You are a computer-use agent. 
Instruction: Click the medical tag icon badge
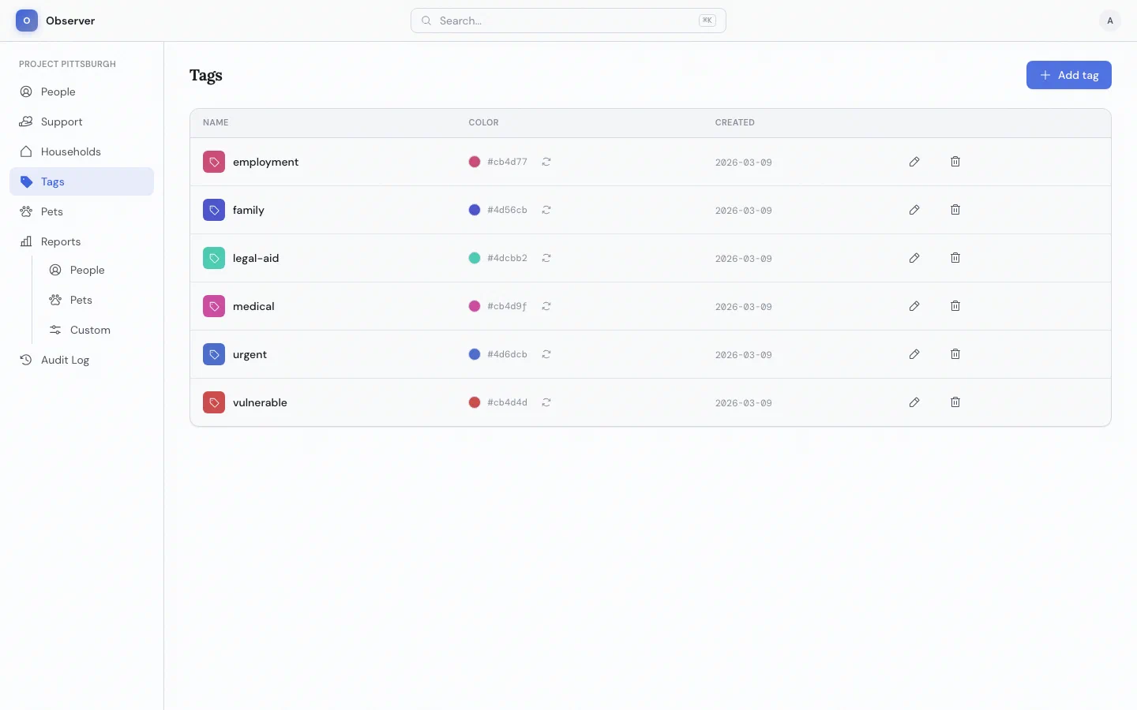coord(214,306)
